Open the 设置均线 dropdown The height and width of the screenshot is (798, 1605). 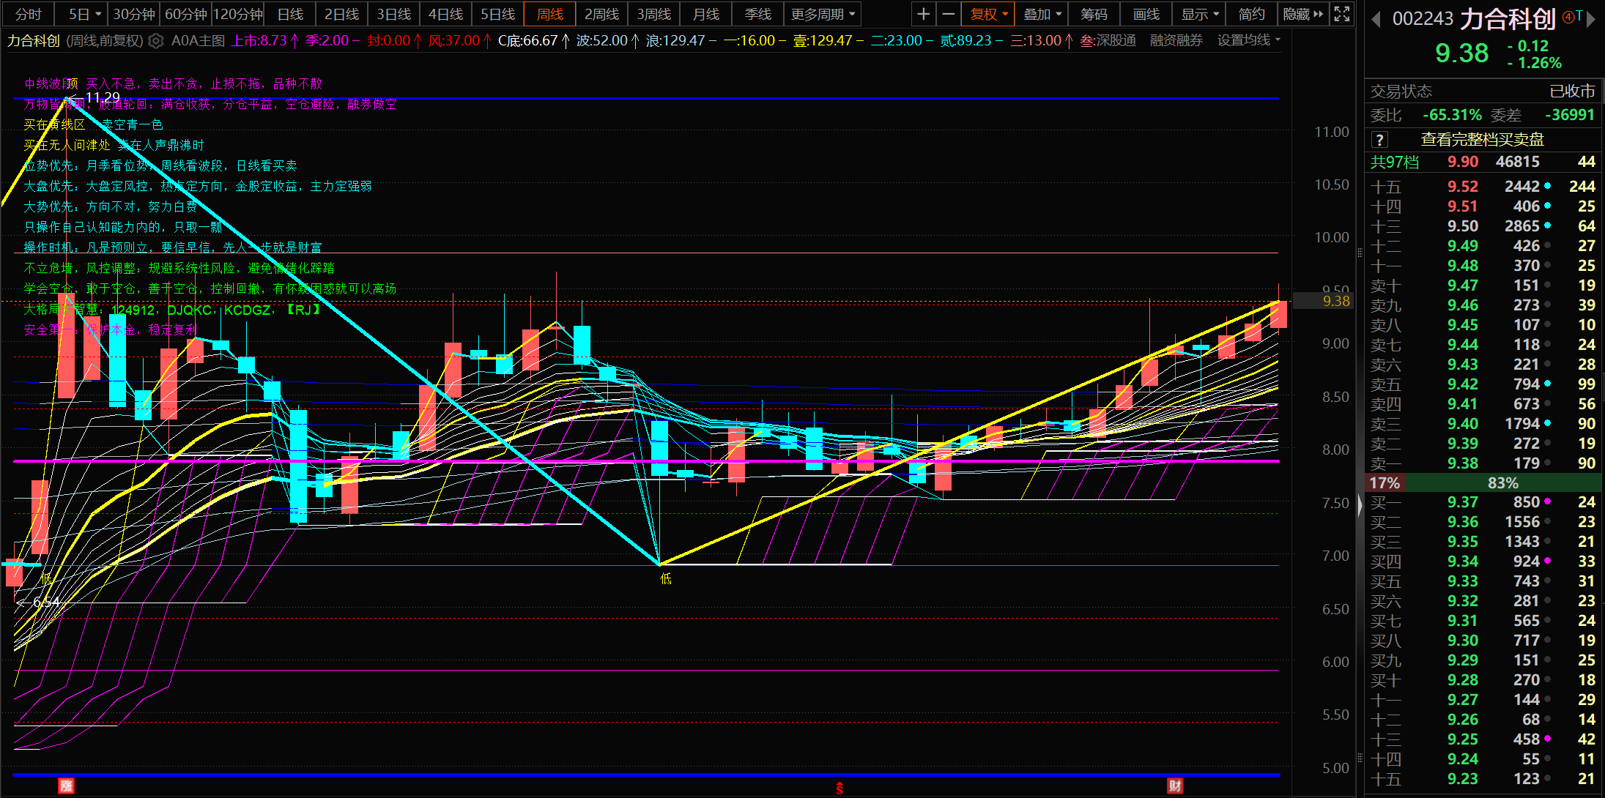point(1248,40)
